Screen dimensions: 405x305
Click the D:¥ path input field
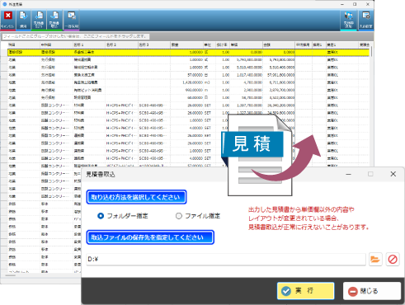tap(226, 259)
